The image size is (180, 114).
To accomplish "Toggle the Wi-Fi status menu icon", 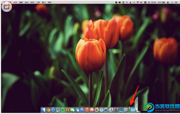I will point(138,2).
